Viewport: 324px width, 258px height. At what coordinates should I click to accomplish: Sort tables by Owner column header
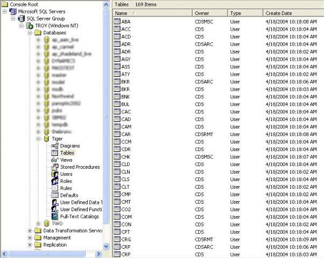click(210, 13)
